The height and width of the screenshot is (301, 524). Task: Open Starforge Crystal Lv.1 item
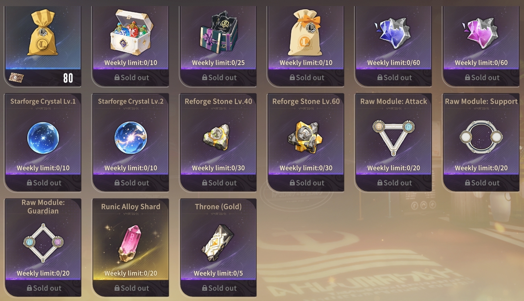(x=43, y=138)
